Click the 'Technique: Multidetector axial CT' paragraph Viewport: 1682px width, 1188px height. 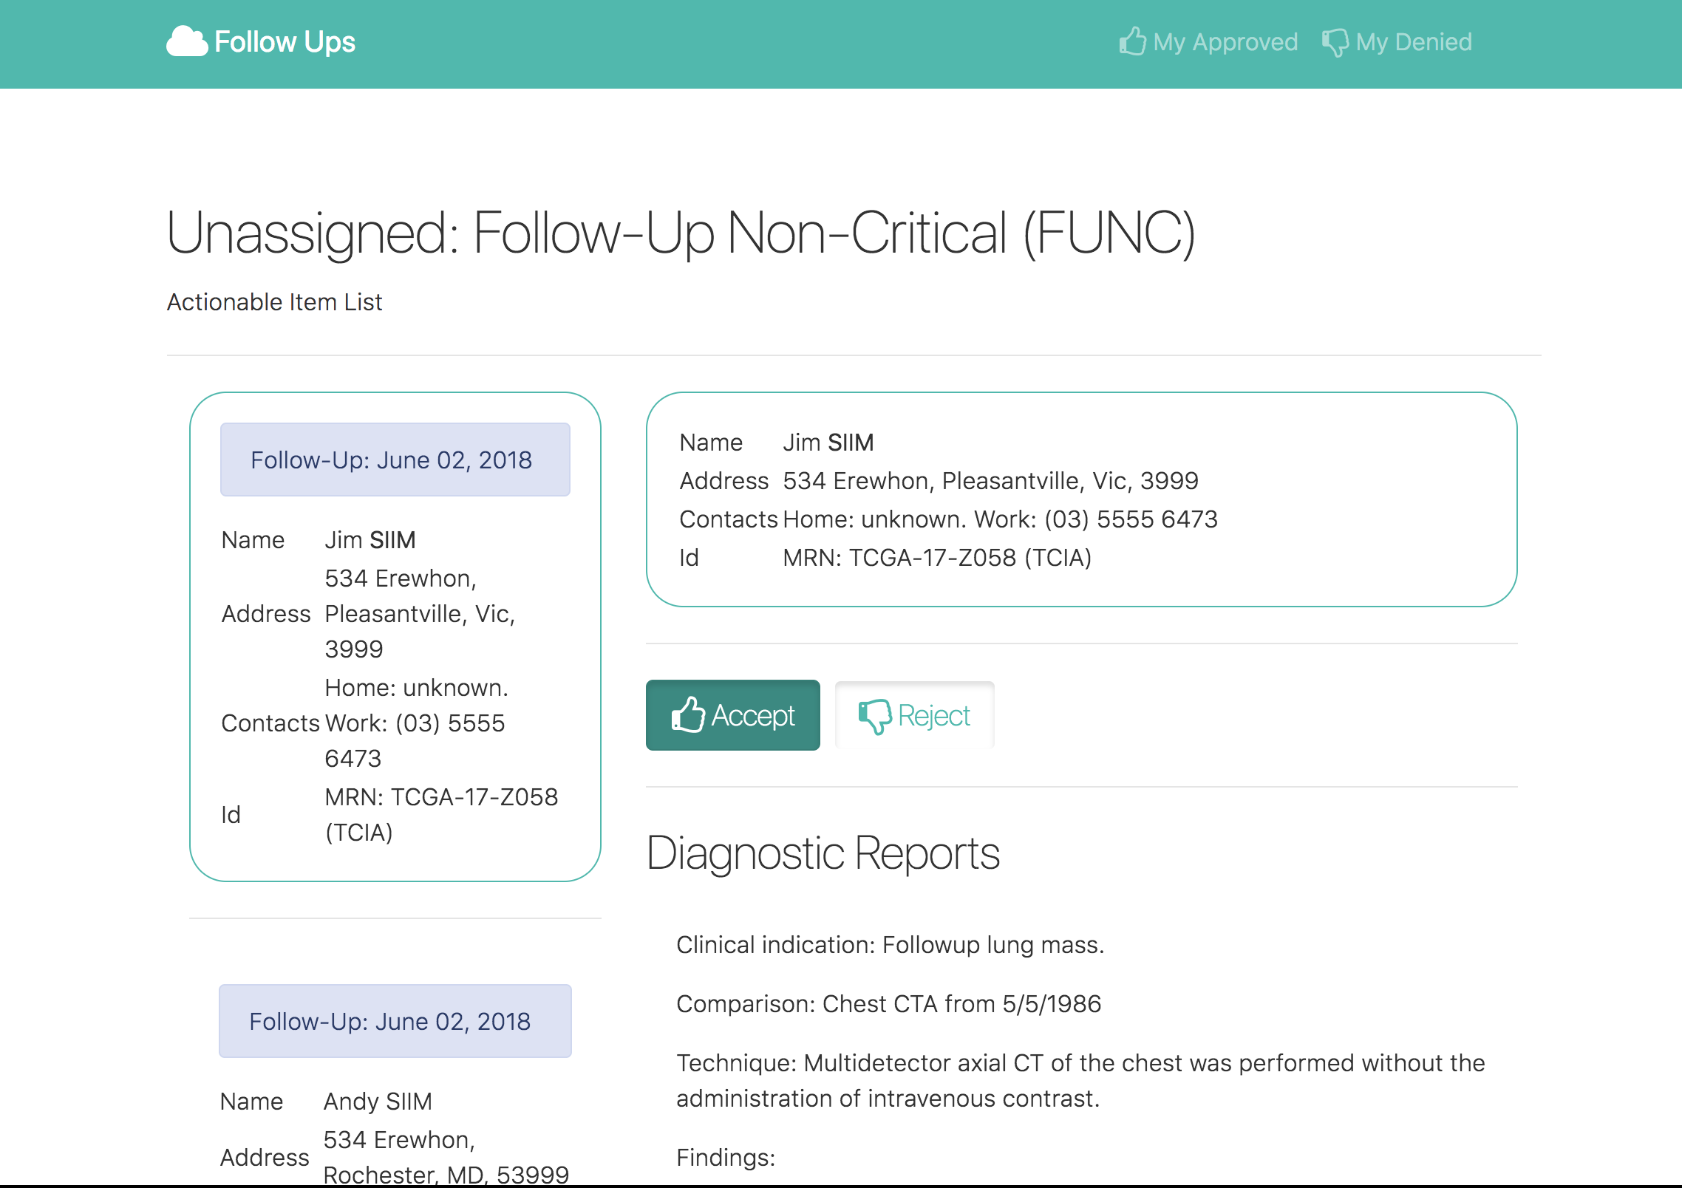pyautogui.click(x=1080, y=1081)
